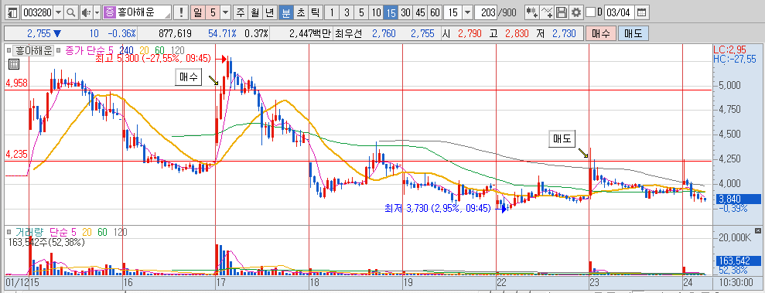Open the minute interval 15 dropdown arrow
The width and height of the screenshot is (765, 293).
pyautogui.click(x=467, y=12)
